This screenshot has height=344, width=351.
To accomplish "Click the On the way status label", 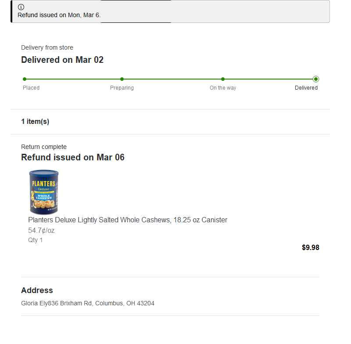I will [223, 88].
